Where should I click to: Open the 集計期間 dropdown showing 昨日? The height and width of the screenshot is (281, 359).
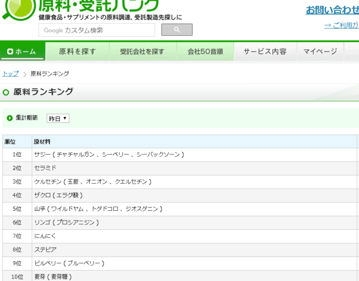[58, 118]
